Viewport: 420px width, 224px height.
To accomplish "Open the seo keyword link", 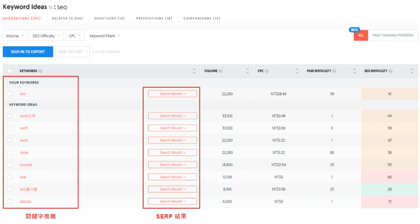I will point(23,94).
